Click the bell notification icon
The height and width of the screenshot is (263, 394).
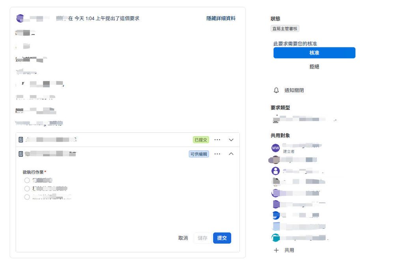coord(276,90)
